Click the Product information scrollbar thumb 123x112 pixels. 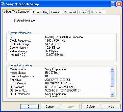[112, 79]
